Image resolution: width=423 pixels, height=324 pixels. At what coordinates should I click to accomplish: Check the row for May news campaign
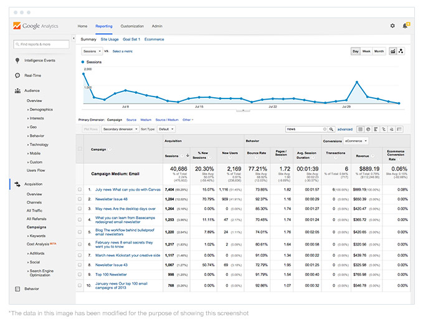tap(80, 209)
